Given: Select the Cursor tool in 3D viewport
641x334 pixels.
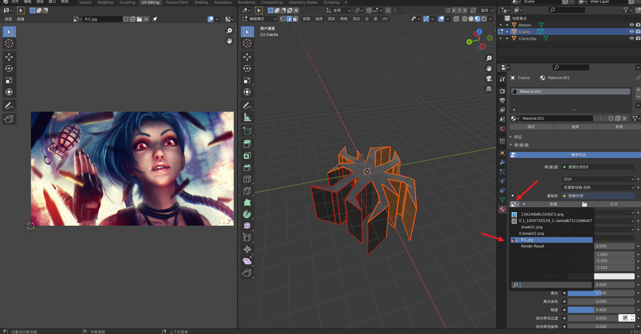Looking at the screenshot, I should 247,43.
